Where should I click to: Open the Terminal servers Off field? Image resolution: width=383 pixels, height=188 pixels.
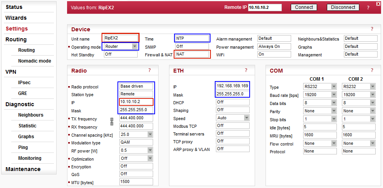click(x=233, y=134)
